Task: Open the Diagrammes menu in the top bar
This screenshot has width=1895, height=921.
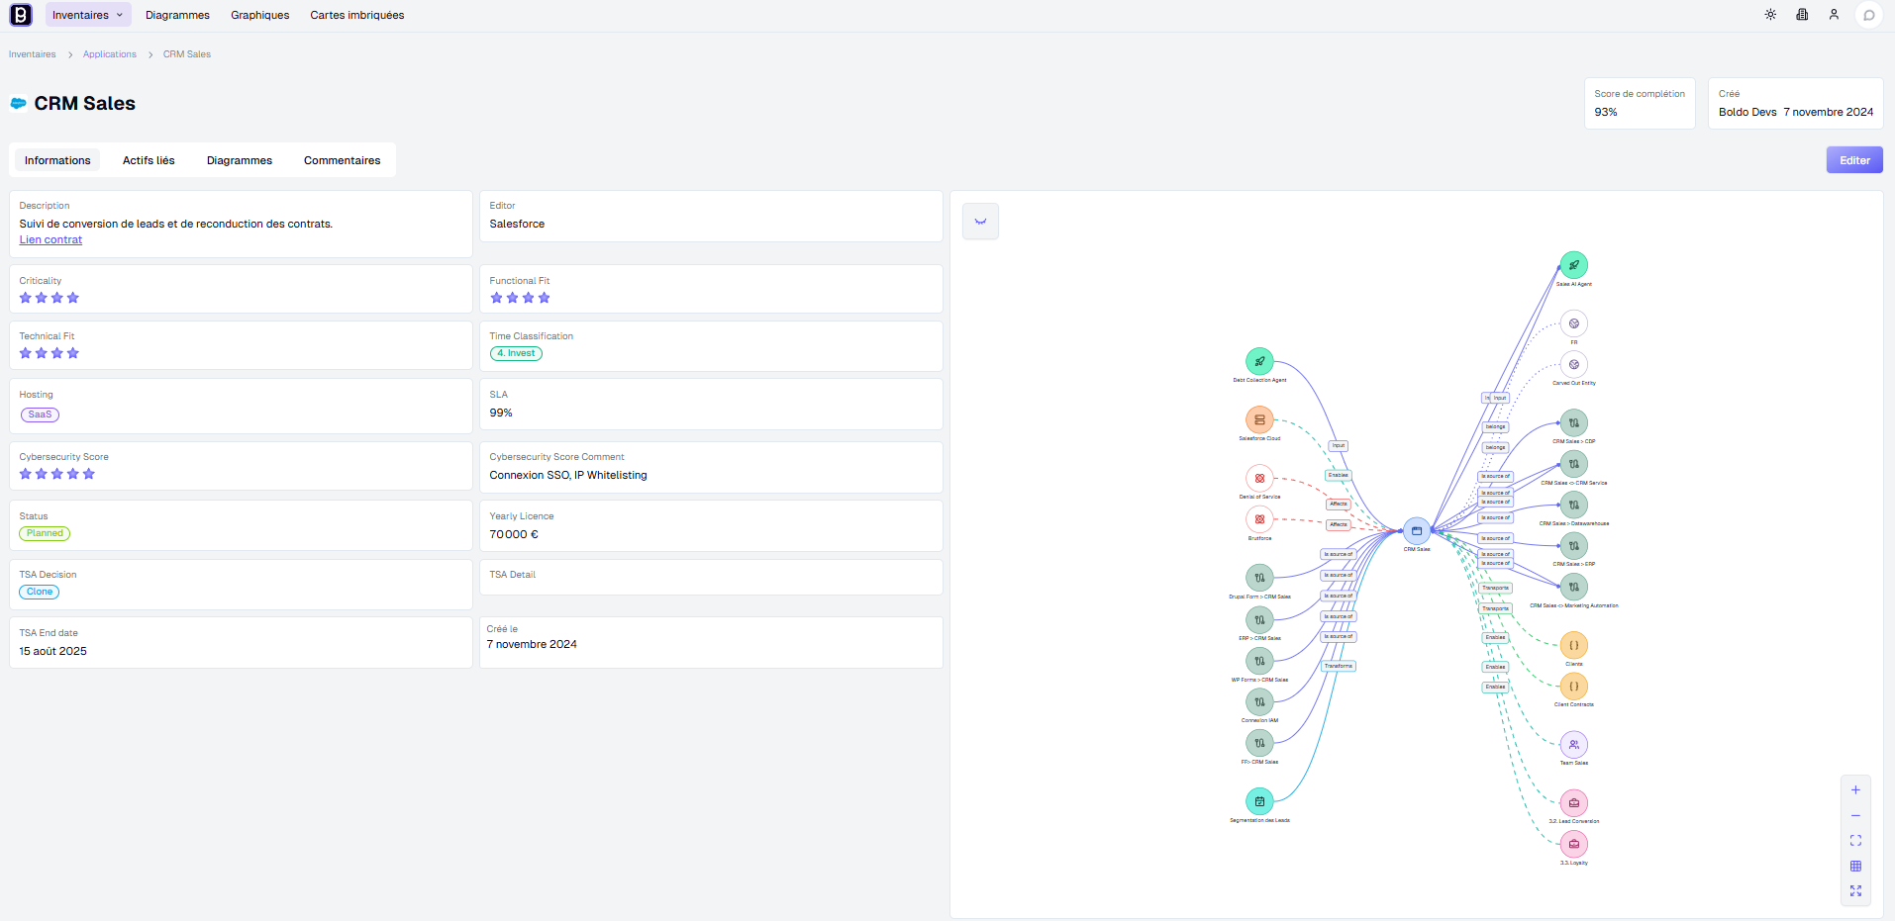Action: coord(177,15)
